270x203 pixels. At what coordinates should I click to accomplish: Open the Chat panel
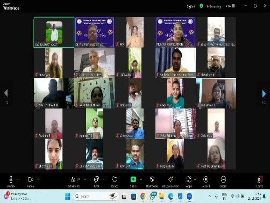tap(96, 182)
